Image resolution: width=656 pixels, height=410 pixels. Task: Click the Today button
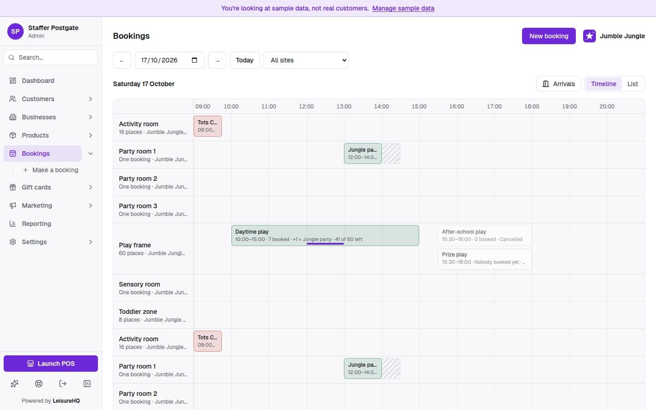[245, 60]
